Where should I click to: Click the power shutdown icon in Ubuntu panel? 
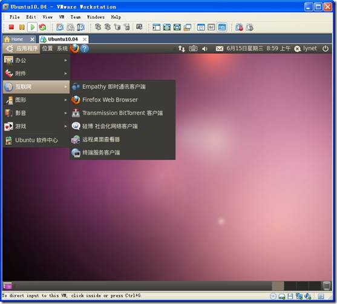point(326,48)
